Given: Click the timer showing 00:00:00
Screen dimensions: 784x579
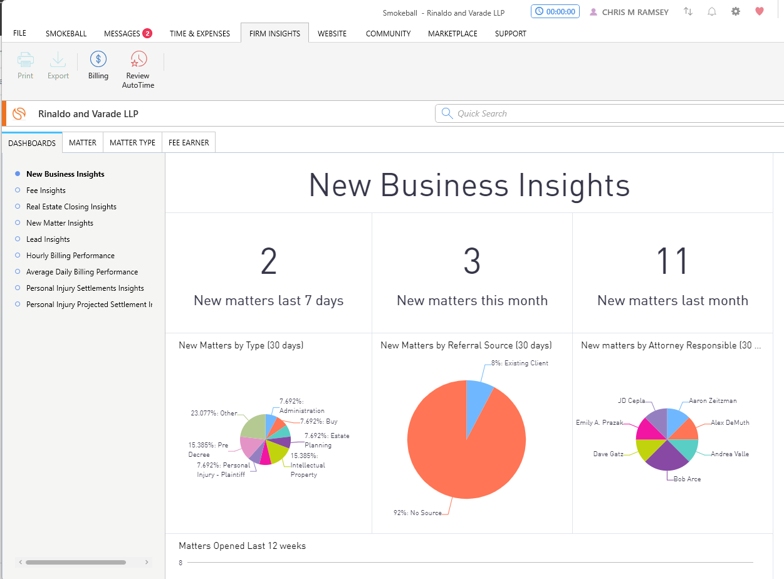Looking at the screenshot, I should 555,11.
